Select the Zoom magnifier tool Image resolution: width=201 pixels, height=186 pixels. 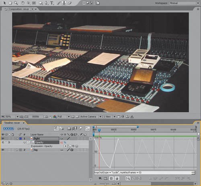pos(16,3)
